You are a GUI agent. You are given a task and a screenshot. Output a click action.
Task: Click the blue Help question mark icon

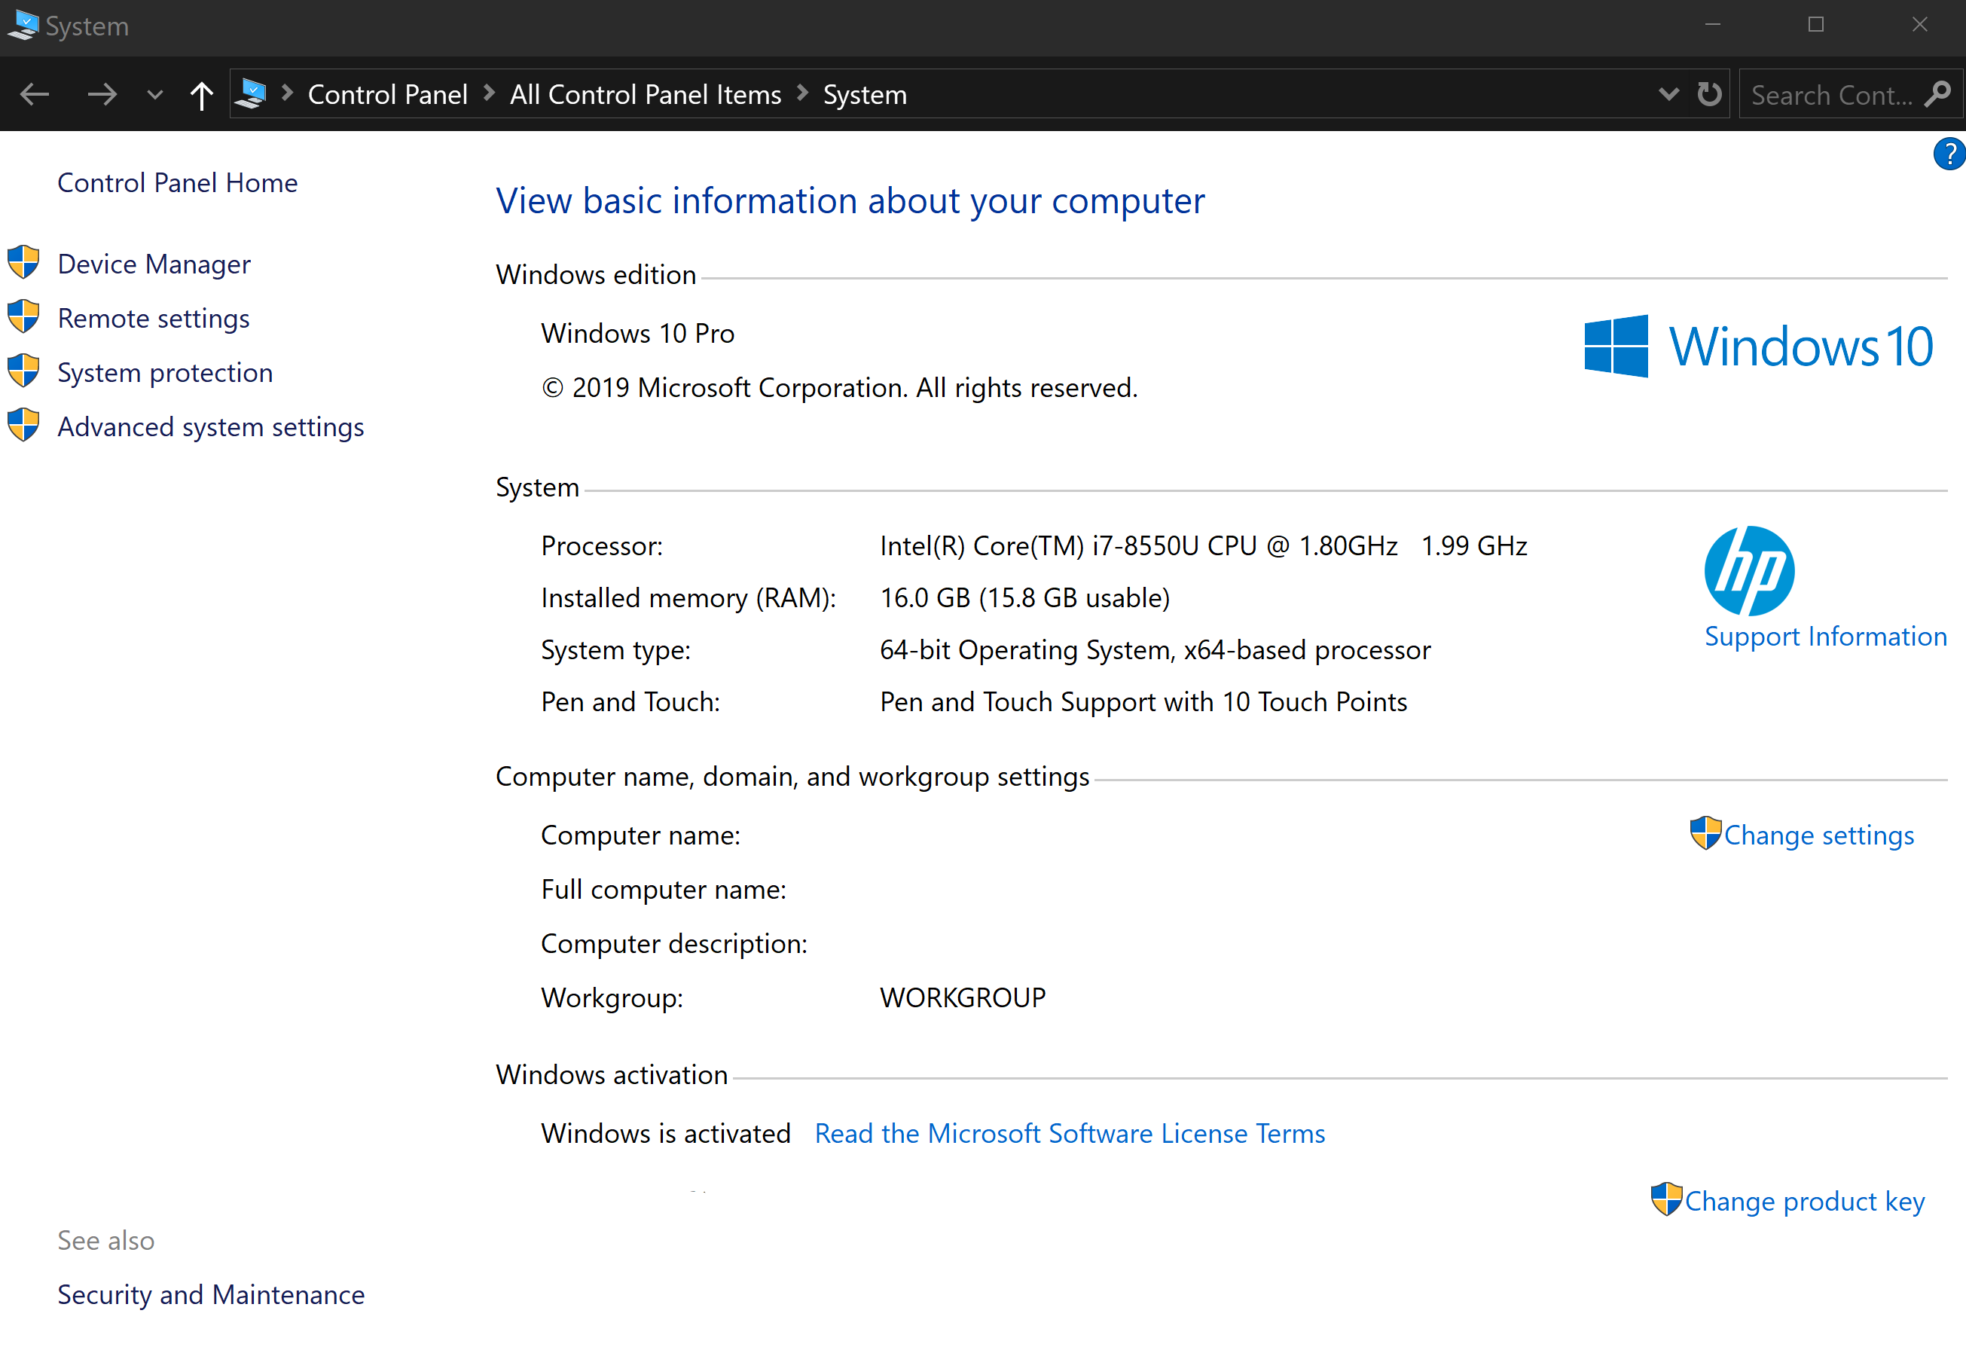pos(1949,154)
